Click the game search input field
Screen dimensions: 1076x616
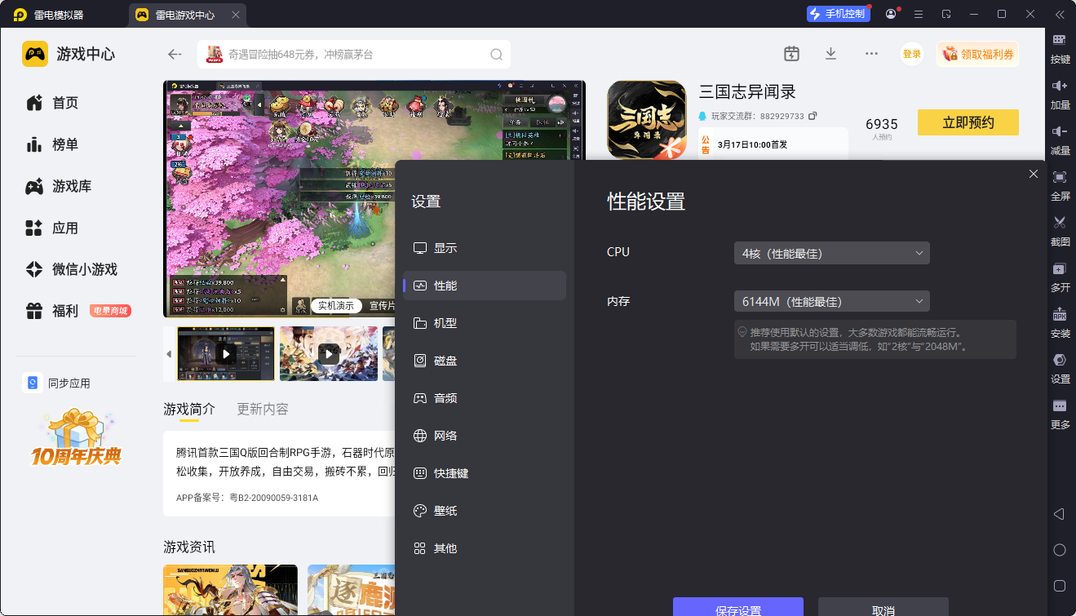click(x=356, y=55)
